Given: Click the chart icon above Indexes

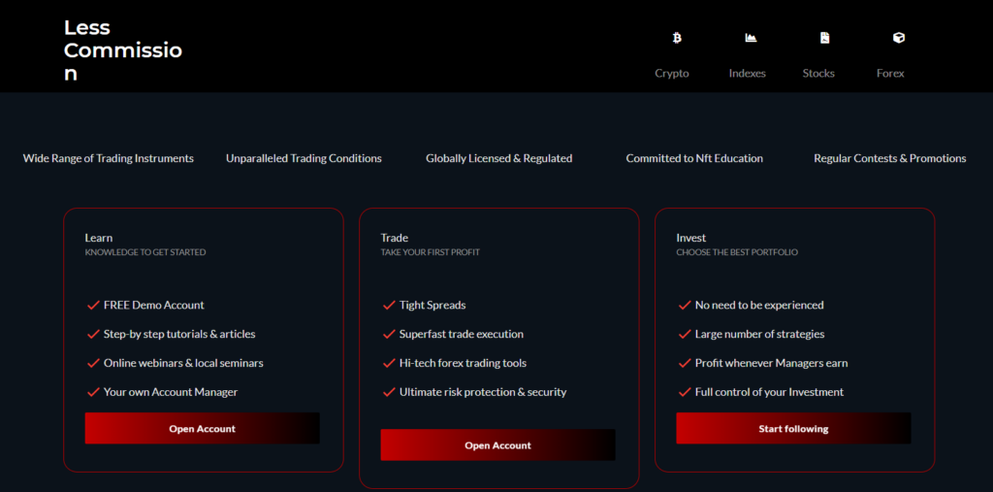Looking at the screenshot, I should point(751,38).
